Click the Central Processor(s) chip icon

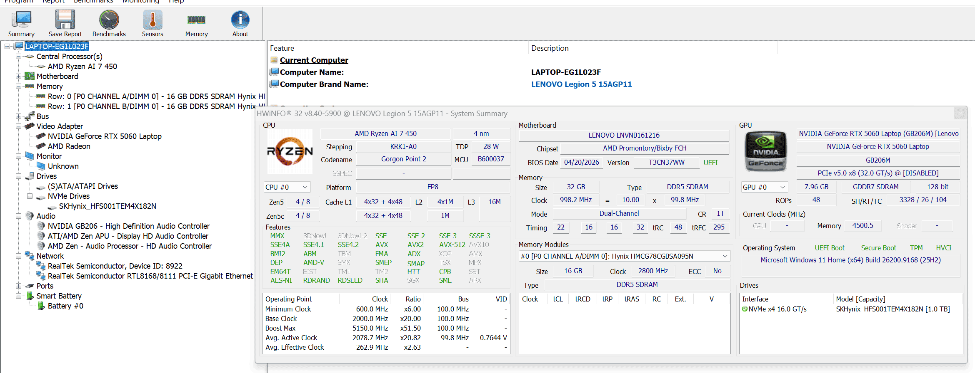30,56
